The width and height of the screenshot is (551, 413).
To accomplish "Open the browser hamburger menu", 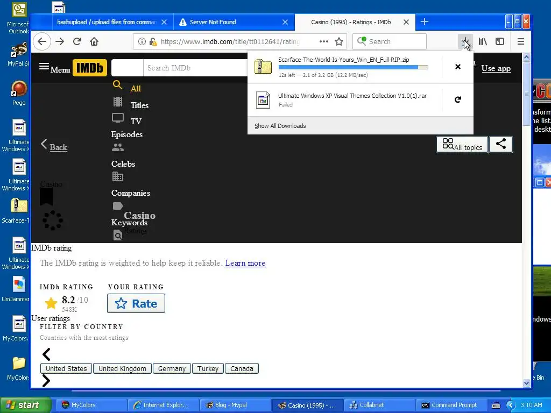I will pyautogui.click(x=521, y=41).
